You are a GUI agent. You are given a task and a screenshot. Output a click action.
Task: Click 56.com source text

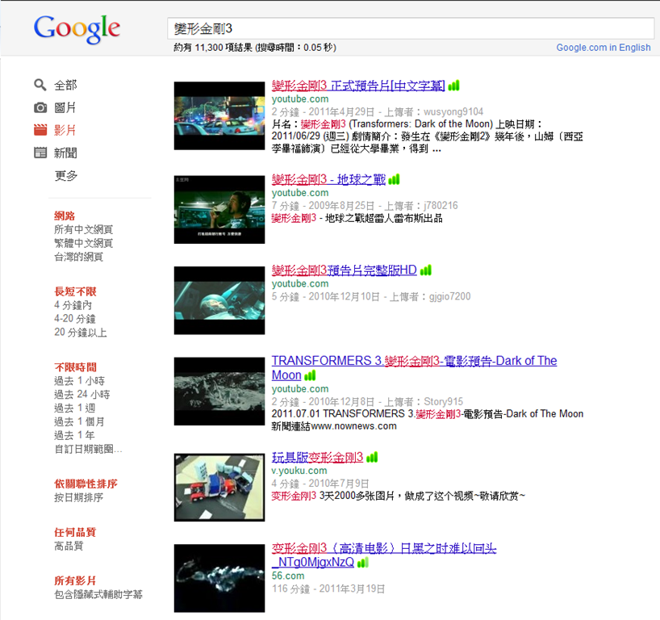288,576
